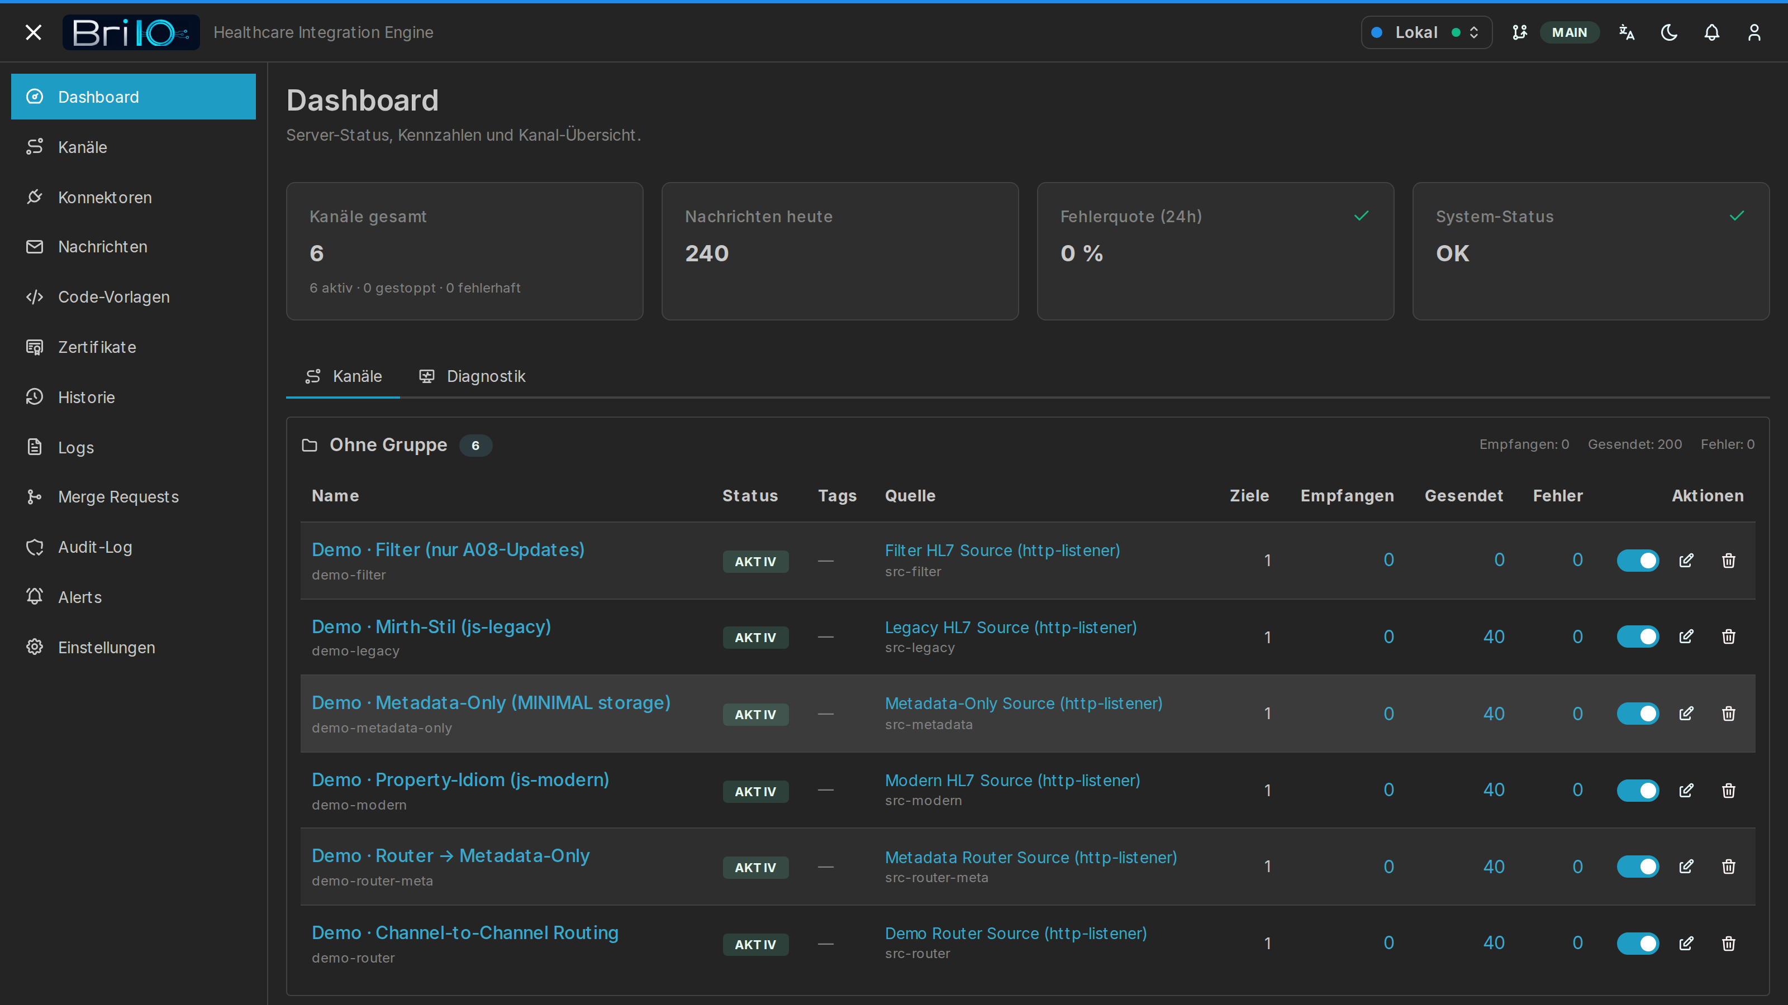Image resolution: width=1788 pixels, height=1005 pixels.
Task: Open the language translation icon
Action: point(1627,32)
